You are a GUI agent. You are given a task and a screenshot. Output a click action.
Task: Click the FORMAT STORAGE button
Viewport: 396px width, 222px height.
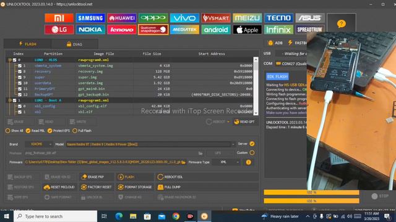pos(135,187)
